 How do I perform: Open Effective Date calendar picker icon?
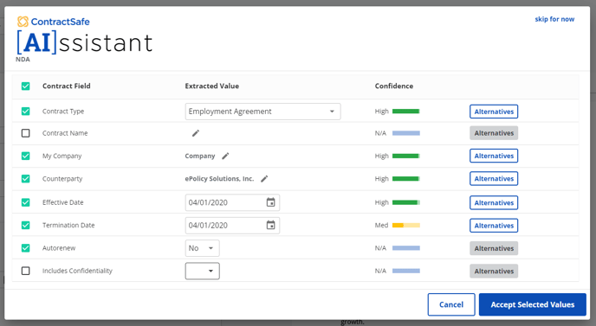coord(270,202)
